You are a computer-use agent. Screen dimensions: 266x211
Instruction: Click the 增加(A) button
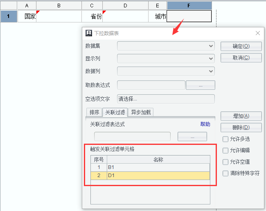[241, 116]
